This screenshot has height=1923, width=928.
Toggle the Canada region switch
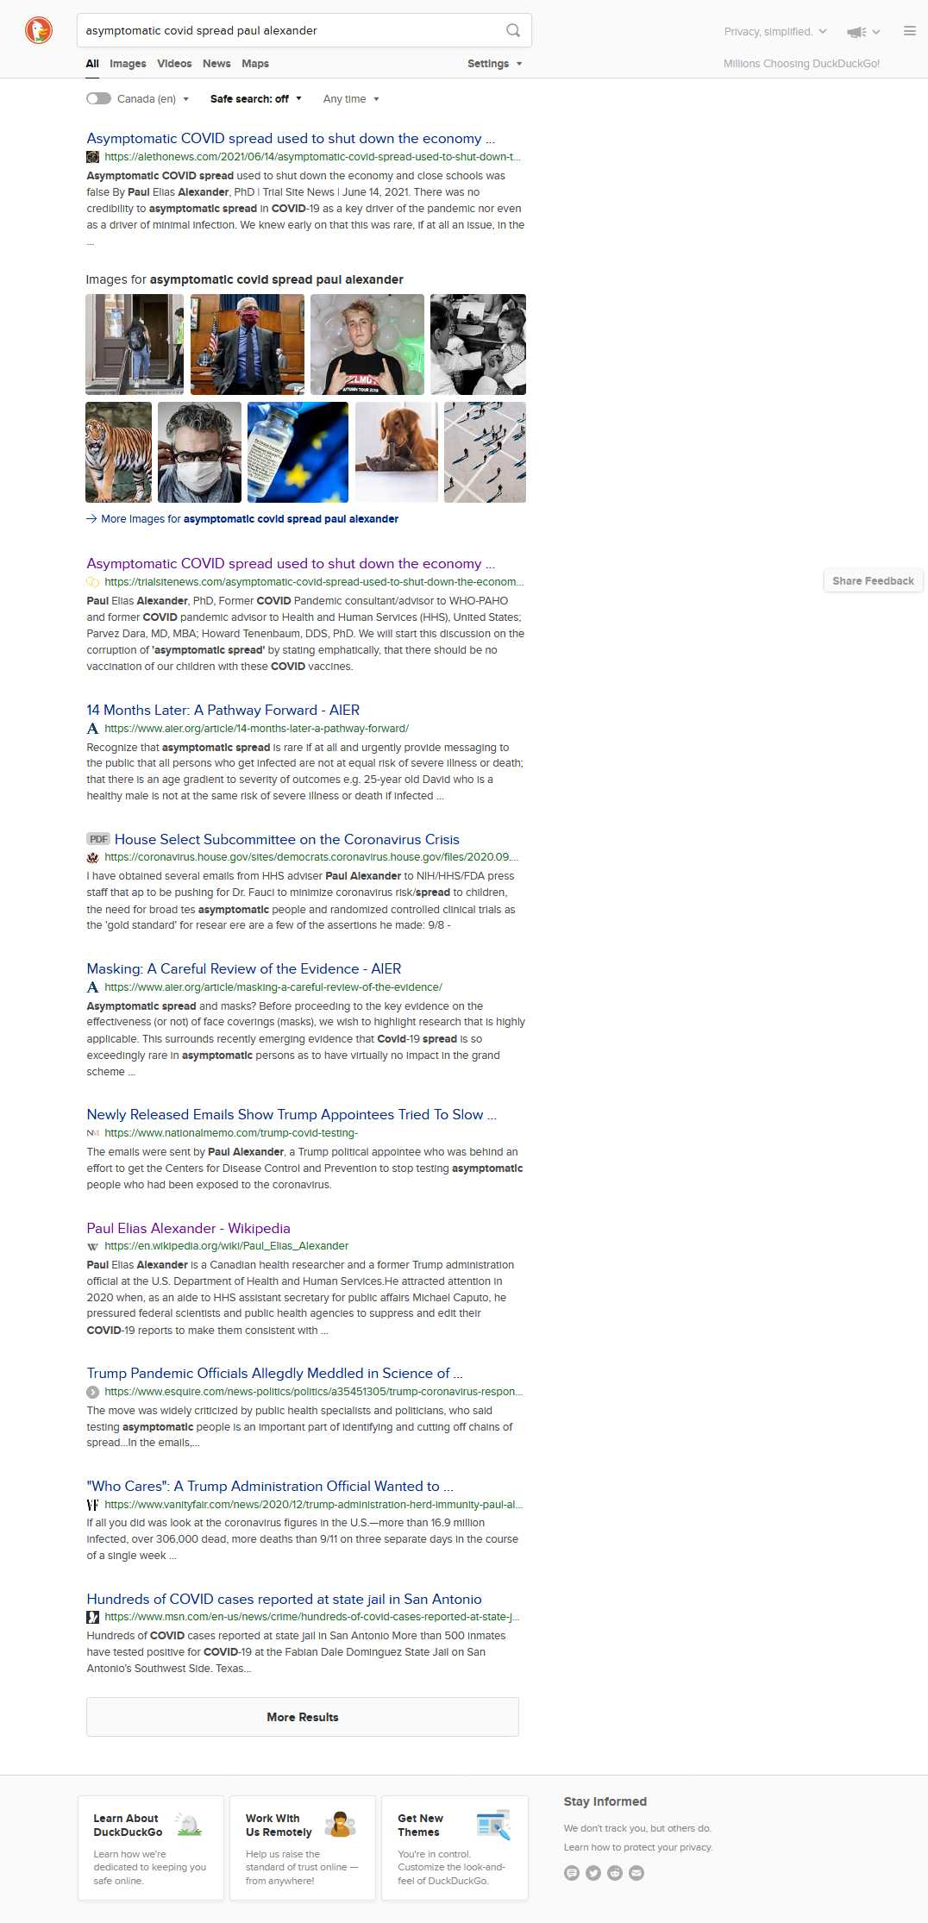coord(98,98)
